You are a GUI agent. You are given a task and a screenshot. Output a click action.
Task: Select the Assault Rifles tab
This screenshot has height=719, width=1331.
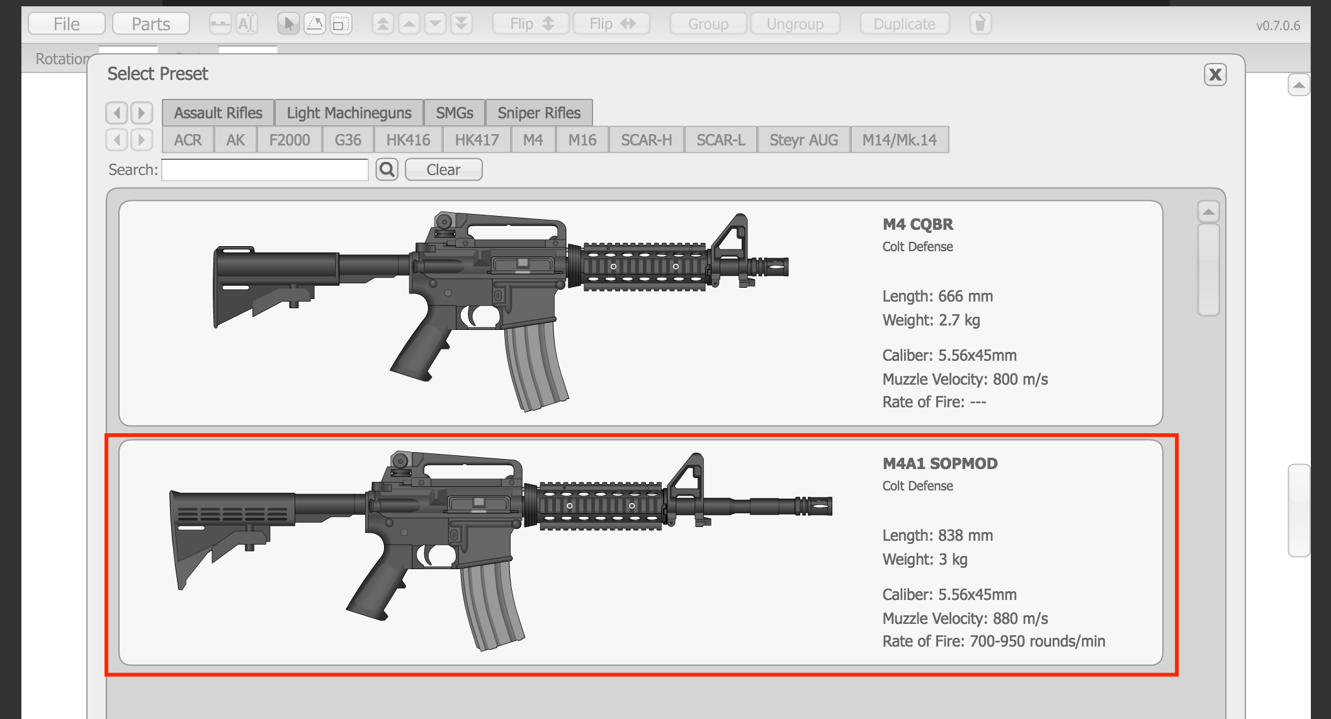click(x=218, y=113)
